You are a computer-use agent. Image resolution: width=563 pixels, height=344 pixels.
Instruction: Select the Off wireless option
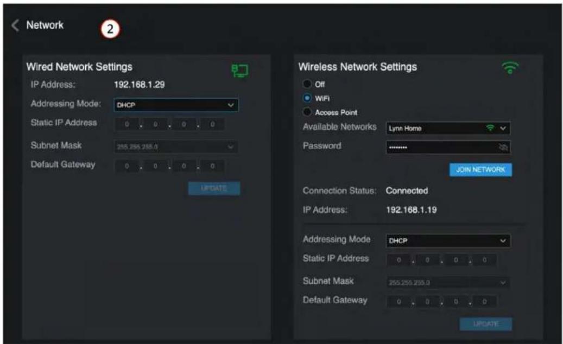click(x=307, y=84)
